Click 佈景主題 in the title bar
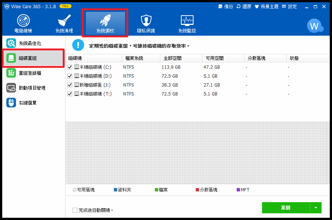Viewport: 332px width, 220px height. [x=267, y=7]
